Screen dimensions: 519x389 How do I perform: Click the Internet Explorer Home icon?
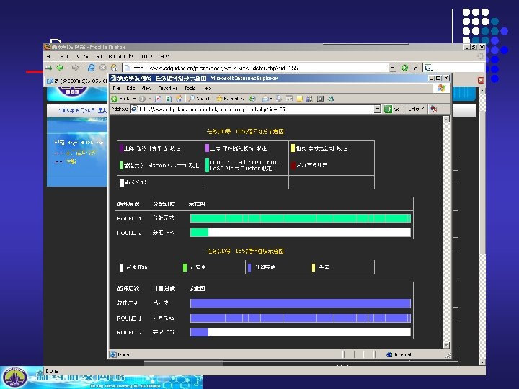pyautogui.click(x=179, y=99)
